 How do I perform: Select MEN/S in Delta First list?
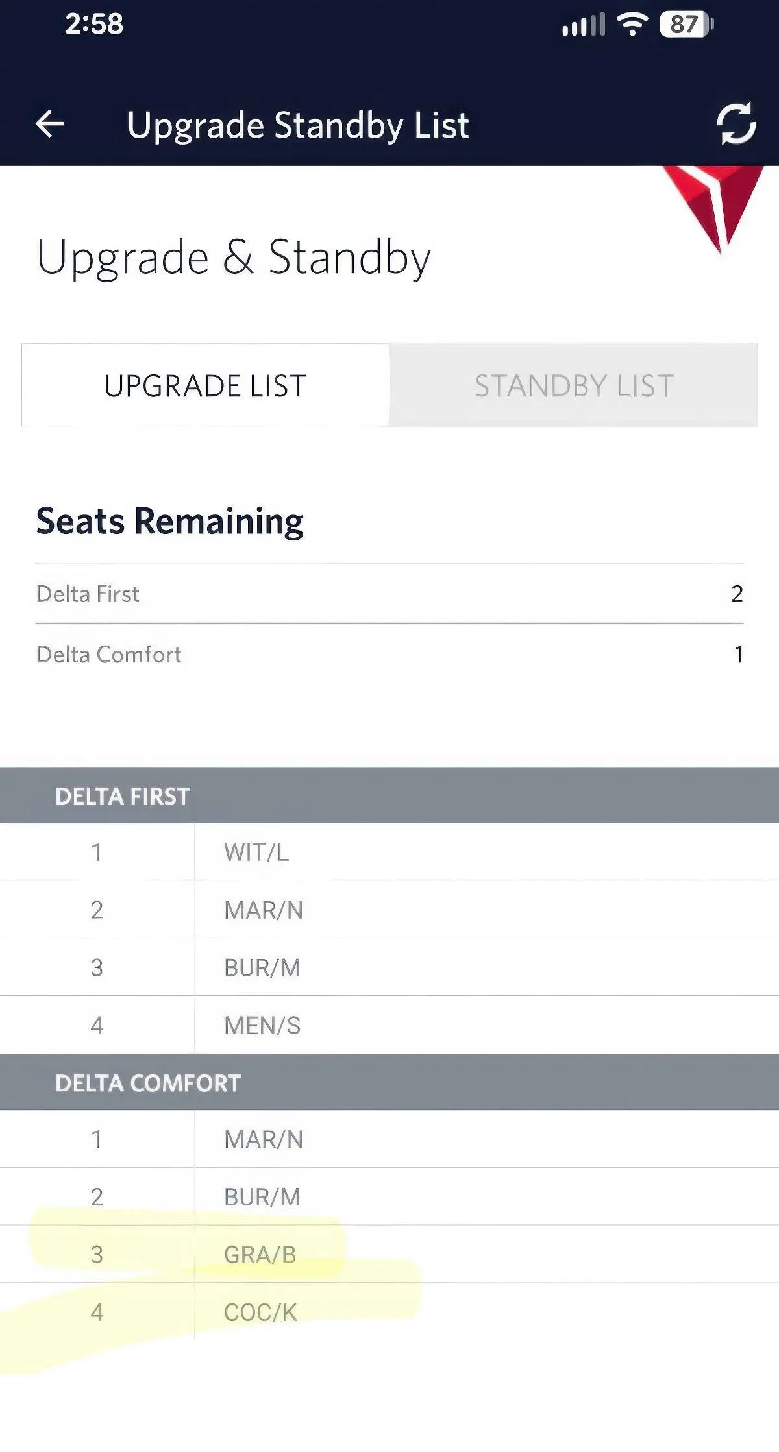tap(262, 1026)
